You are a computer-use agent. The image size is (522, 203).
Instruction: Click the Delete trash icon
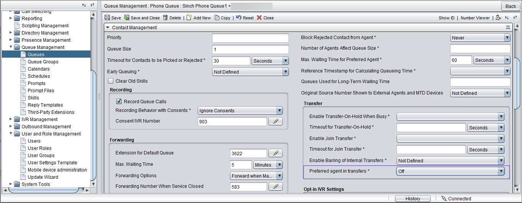click(x=165, y=18)
